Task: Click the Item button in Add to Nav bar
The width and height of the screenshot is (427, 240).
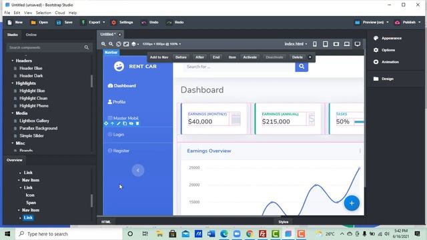Action: point(232,57)
